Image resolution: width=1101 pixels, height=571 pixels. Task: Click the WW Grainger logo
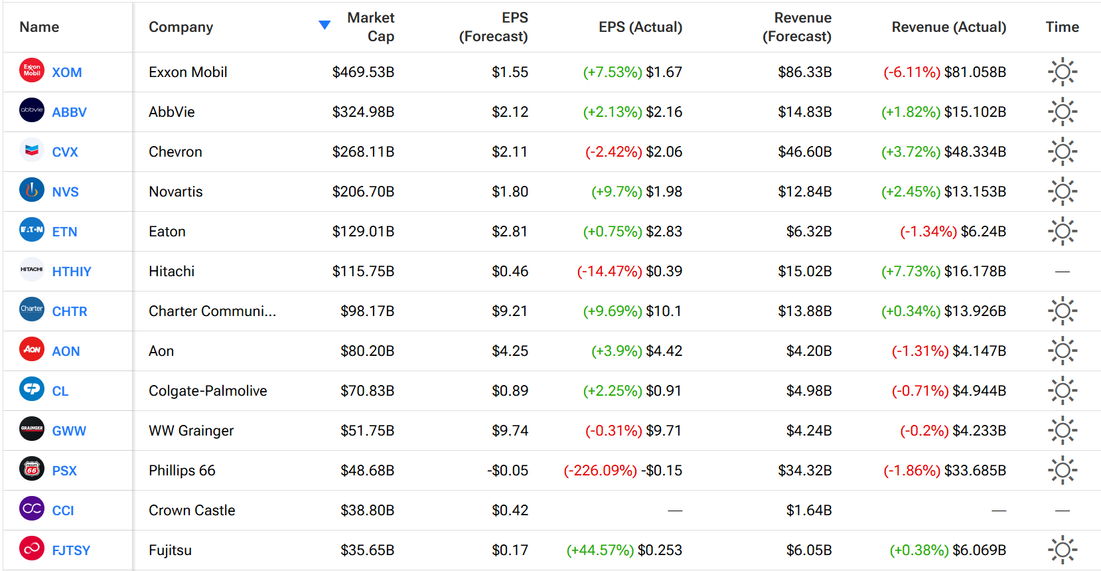point(32,429)
